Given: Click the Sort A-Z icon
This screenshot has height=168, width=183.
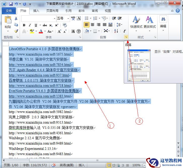Looking at the screenshot, I should tap(116, 31).
